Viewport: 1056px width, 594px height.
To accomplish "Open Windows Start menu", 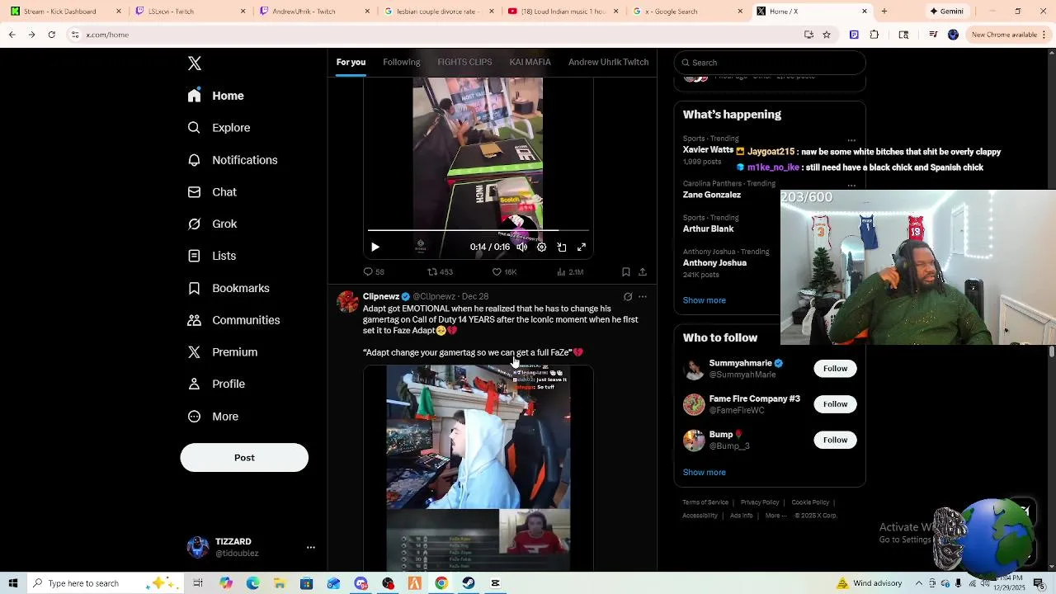I will [13, 583].
